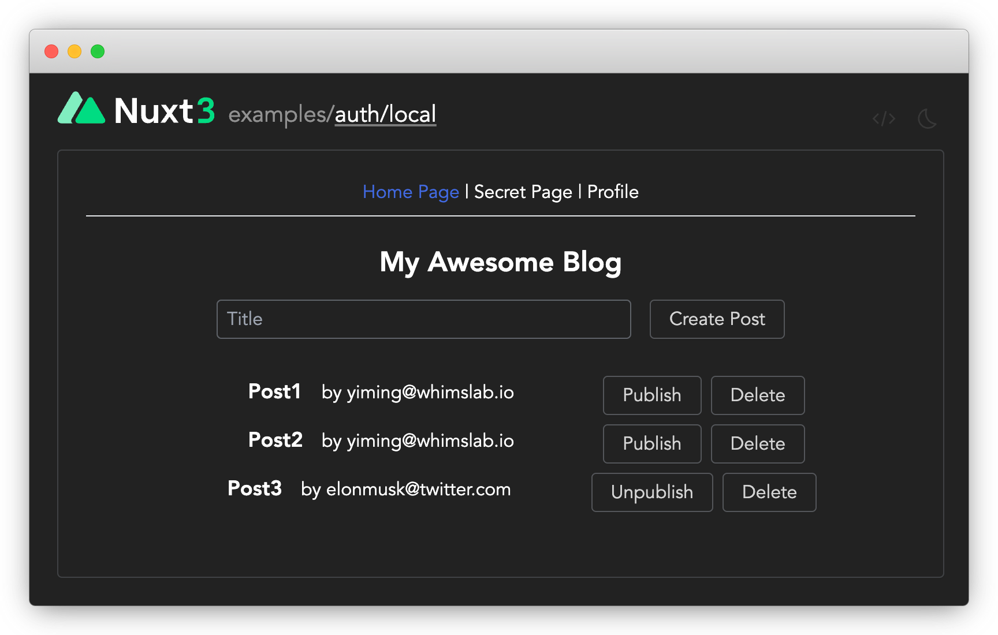Click the yellow minimize window button
The height and width of the screenshot is (635, 998).
coord(75,51)
